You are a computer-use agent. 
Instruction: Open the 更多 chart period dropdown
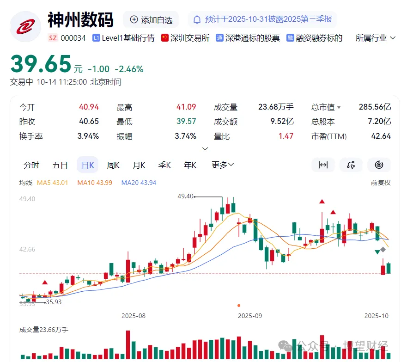point(223,165)
